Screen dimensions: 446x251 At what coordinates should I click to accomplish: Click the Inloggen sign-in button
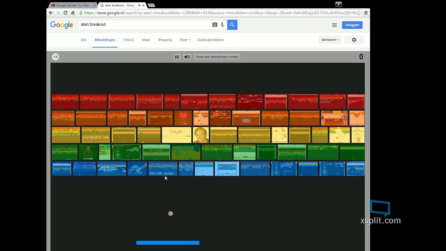[352, 25]
